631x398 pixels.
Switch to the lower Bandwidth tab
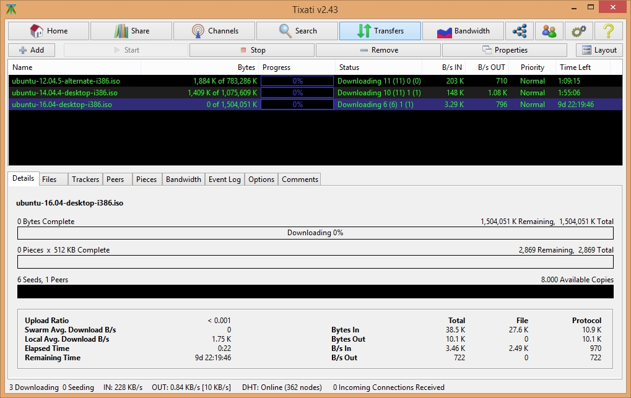coord(183,180)
